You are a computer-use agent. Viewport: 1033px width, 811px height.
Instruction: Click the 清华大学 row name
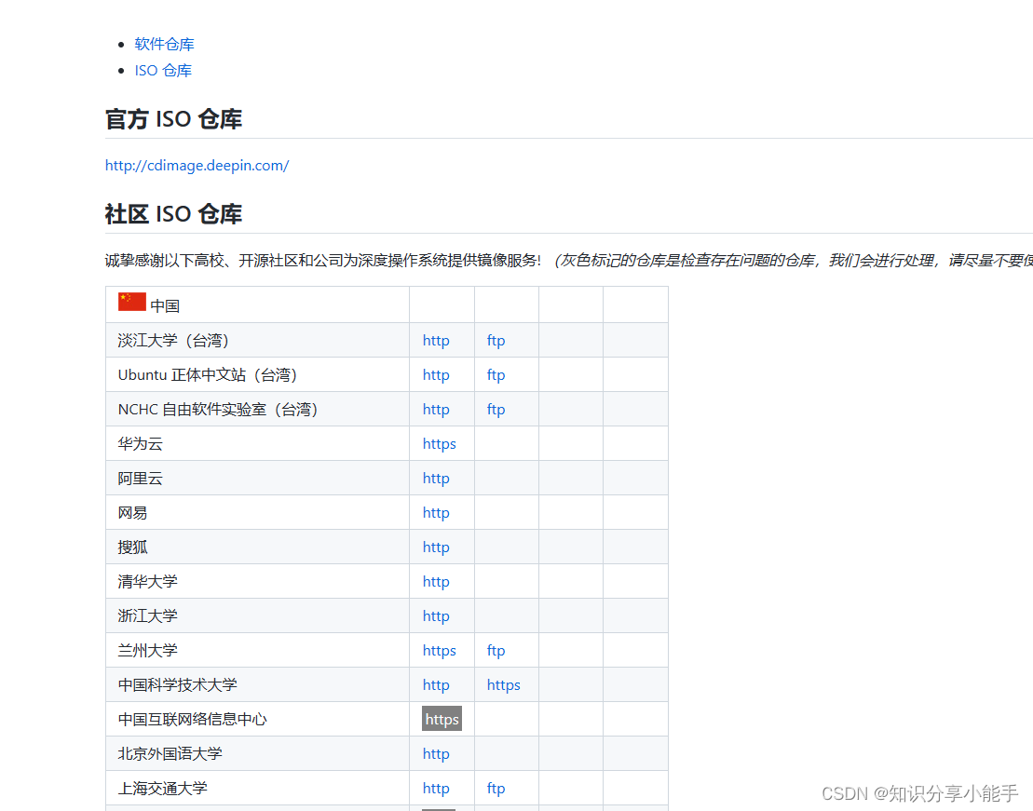147,582
